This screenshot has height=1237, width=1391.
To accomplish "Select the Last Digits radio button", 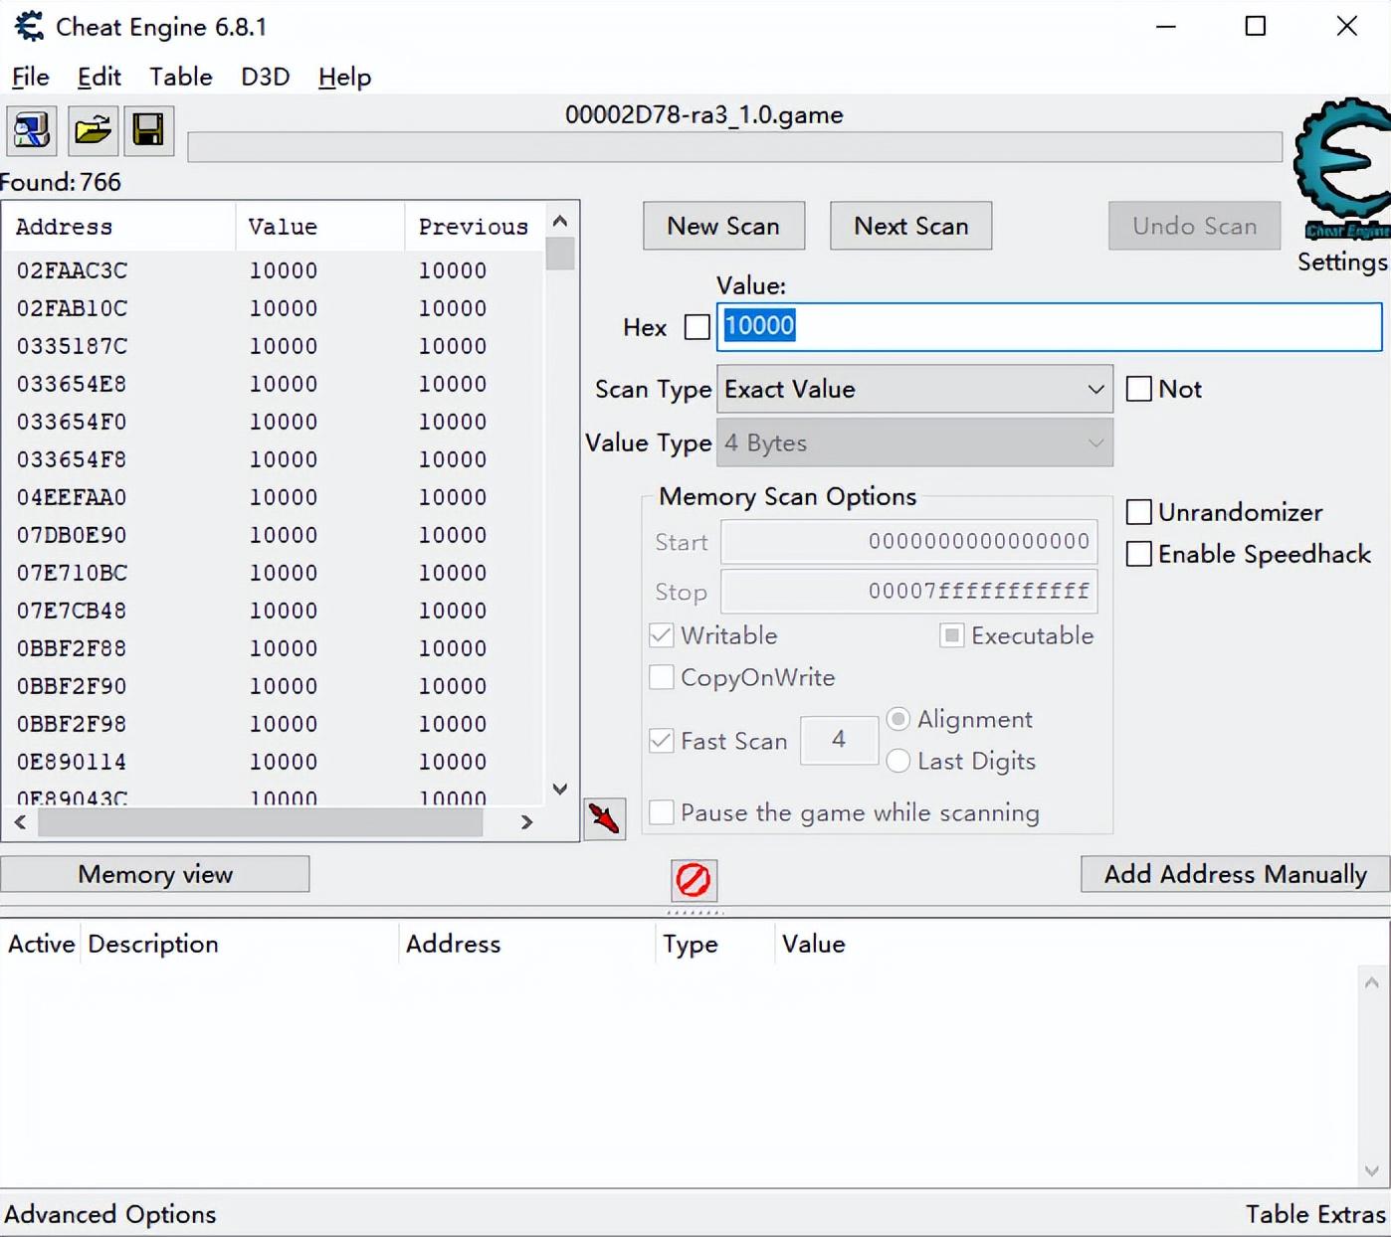I will 898,761.
